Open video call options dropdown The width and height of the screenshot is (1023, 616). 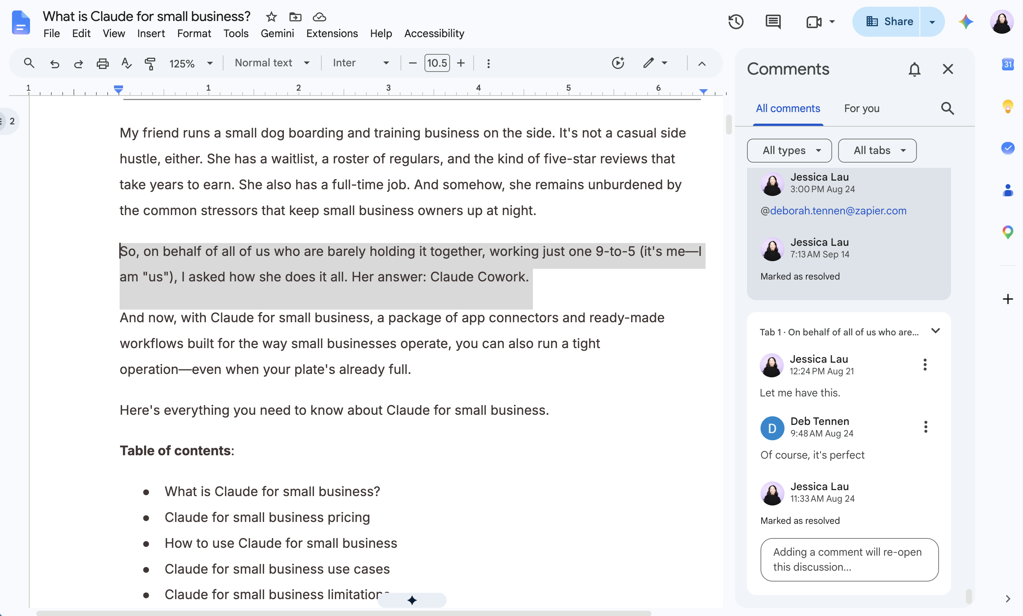(x=832, y=22)
